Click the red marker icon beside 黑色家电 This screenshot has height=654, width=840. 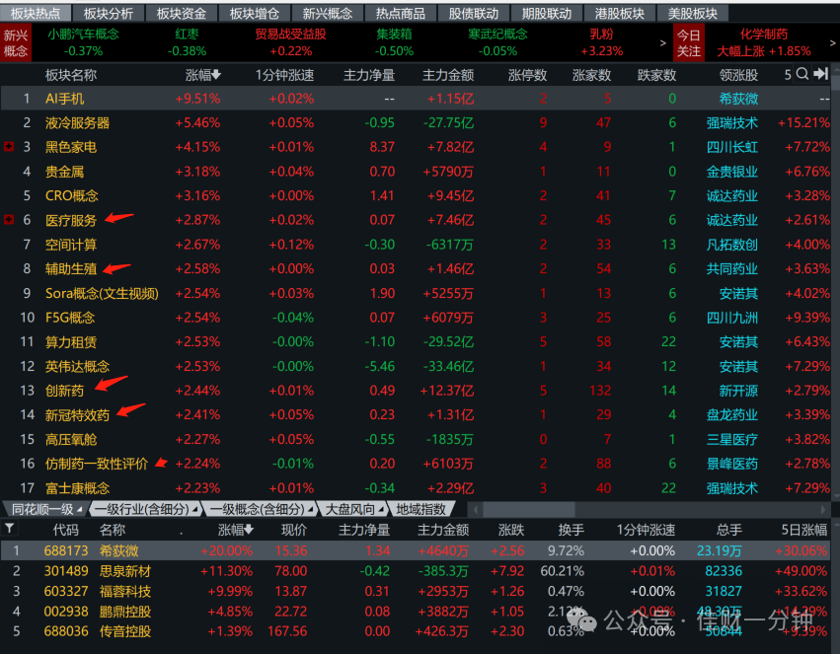9,146
